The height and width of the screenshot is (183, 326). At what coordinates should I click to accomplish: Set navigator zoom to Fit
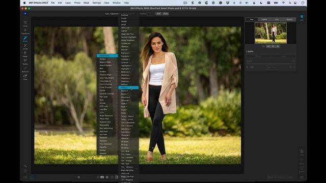coord(263,46)
